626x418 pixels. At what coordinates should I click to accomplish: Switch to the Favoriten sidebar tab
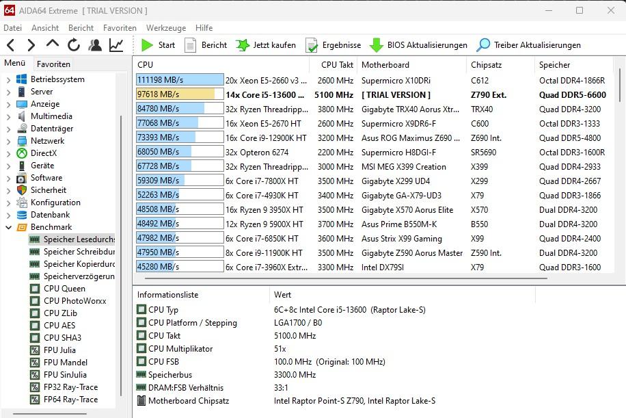pyautogui.click(x=53, y=64)
